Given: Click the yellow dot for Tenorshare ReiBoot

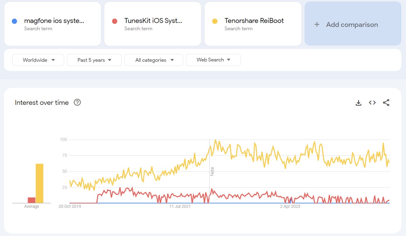Looking at the screenshot, I should click(215, 21).
